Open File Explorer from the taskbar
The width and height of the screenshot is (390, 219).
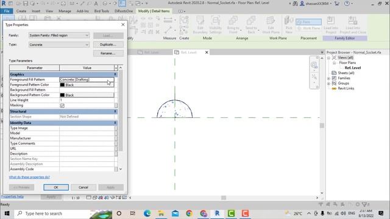pyautogui.click(x=161, y=214)
